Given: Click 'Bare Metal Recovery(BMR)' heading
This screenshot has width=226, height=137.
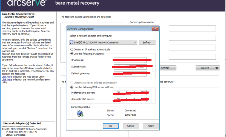Looking at the screenshot, I should click(x=19, y=14).
